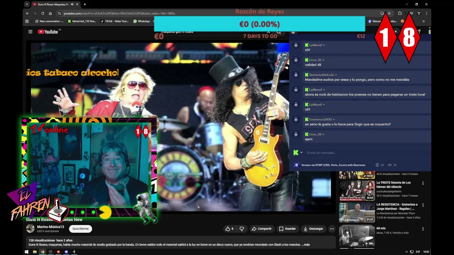Open the bookmarks apps grid icon
Image resolution: width=454 pixels, height=255 pixels.
(27, 21)
